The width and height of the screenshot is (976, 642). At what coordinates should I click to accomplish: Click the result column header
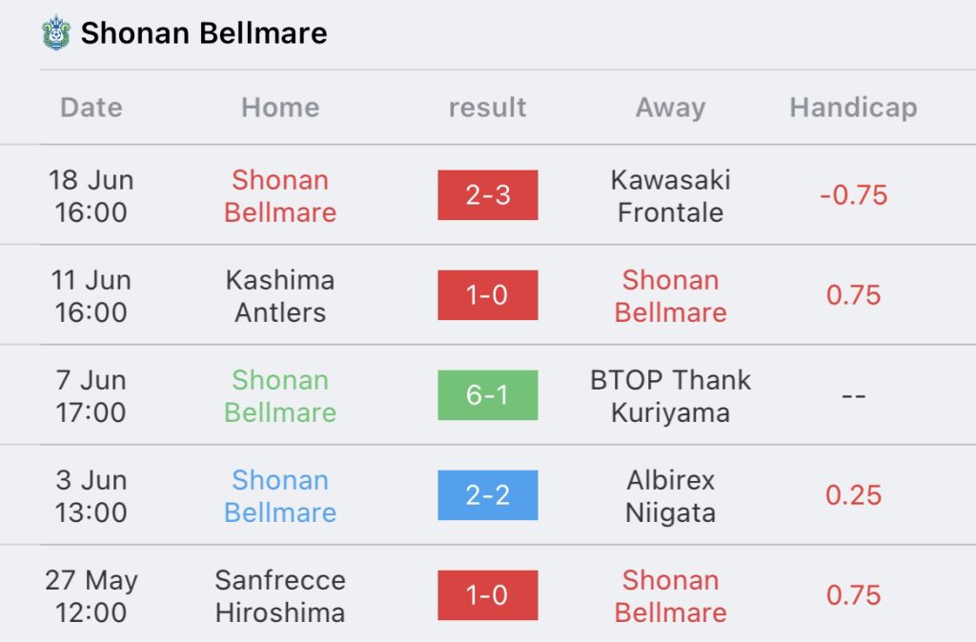[487, 108]
